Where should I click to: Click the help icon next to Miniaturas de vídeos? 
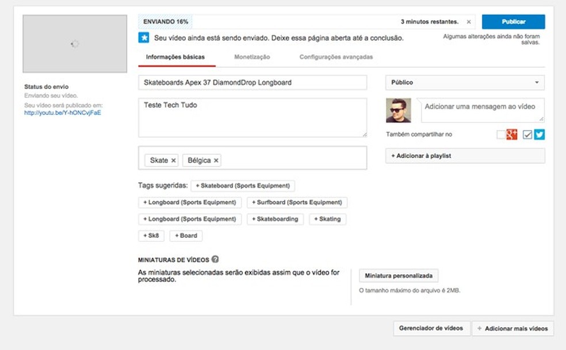[215, 259]
